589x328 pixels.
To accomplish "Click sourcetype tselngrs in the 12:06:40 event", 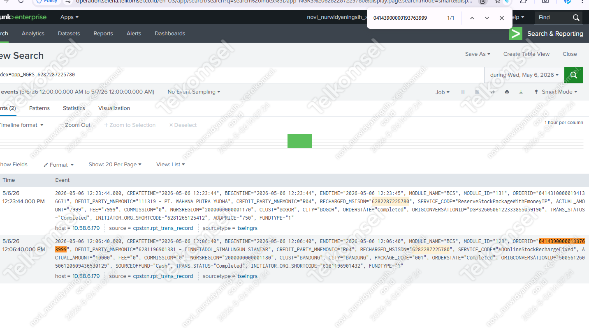I will click(247, 276).
